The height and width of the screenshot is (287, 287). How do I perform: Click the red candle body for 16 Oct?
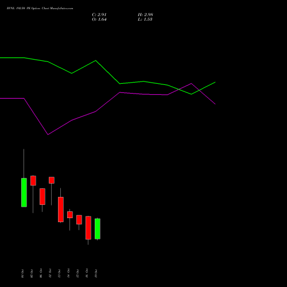coord(88,228)
